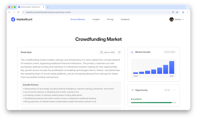Click the Opportunity card title
Image resolution: width=197 pixels, height=119 pixels.
pyautogui.click(x=141, y=90)
